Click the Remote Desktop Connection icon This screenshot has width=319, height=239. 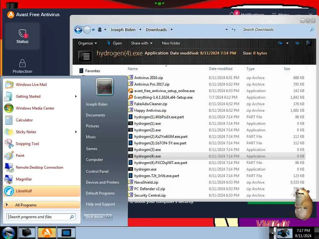tap(9, 167)
